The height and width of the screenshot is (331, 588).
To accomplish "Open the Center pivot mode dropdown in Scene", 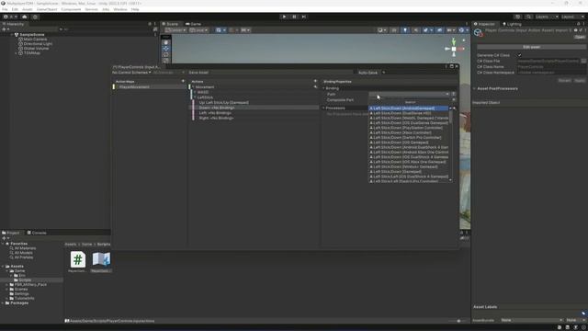I will pos(175,30).
